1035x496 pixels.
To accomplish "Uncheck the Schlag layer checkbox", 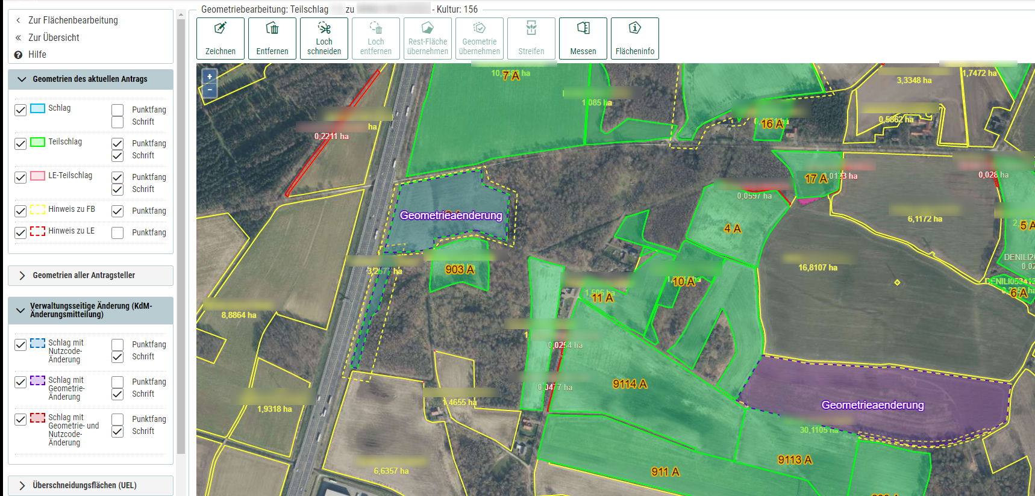I will point(20,110).
